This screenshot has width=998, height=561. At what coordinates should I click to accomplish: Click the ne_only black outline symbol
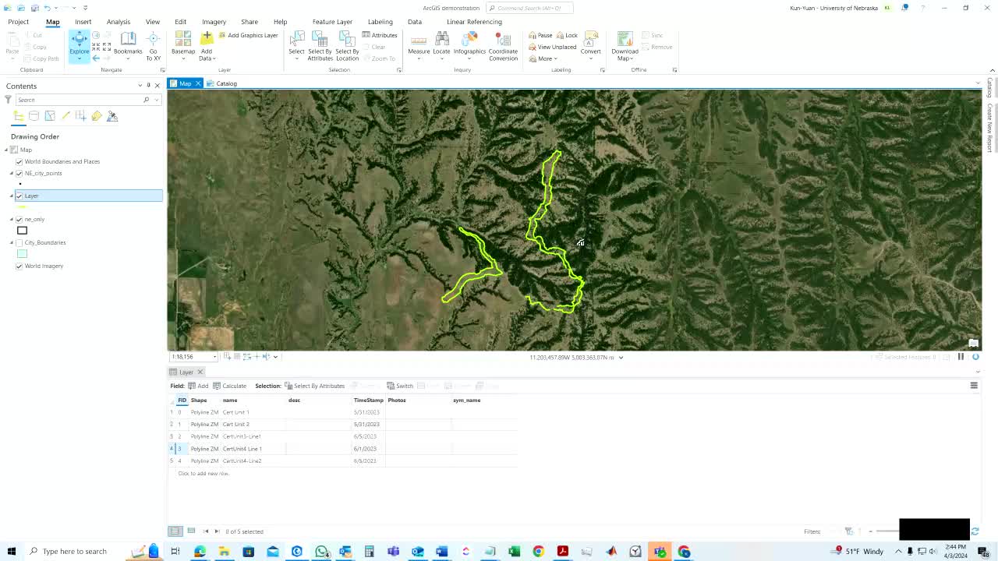pyautogui.click(x=22, y=230)
